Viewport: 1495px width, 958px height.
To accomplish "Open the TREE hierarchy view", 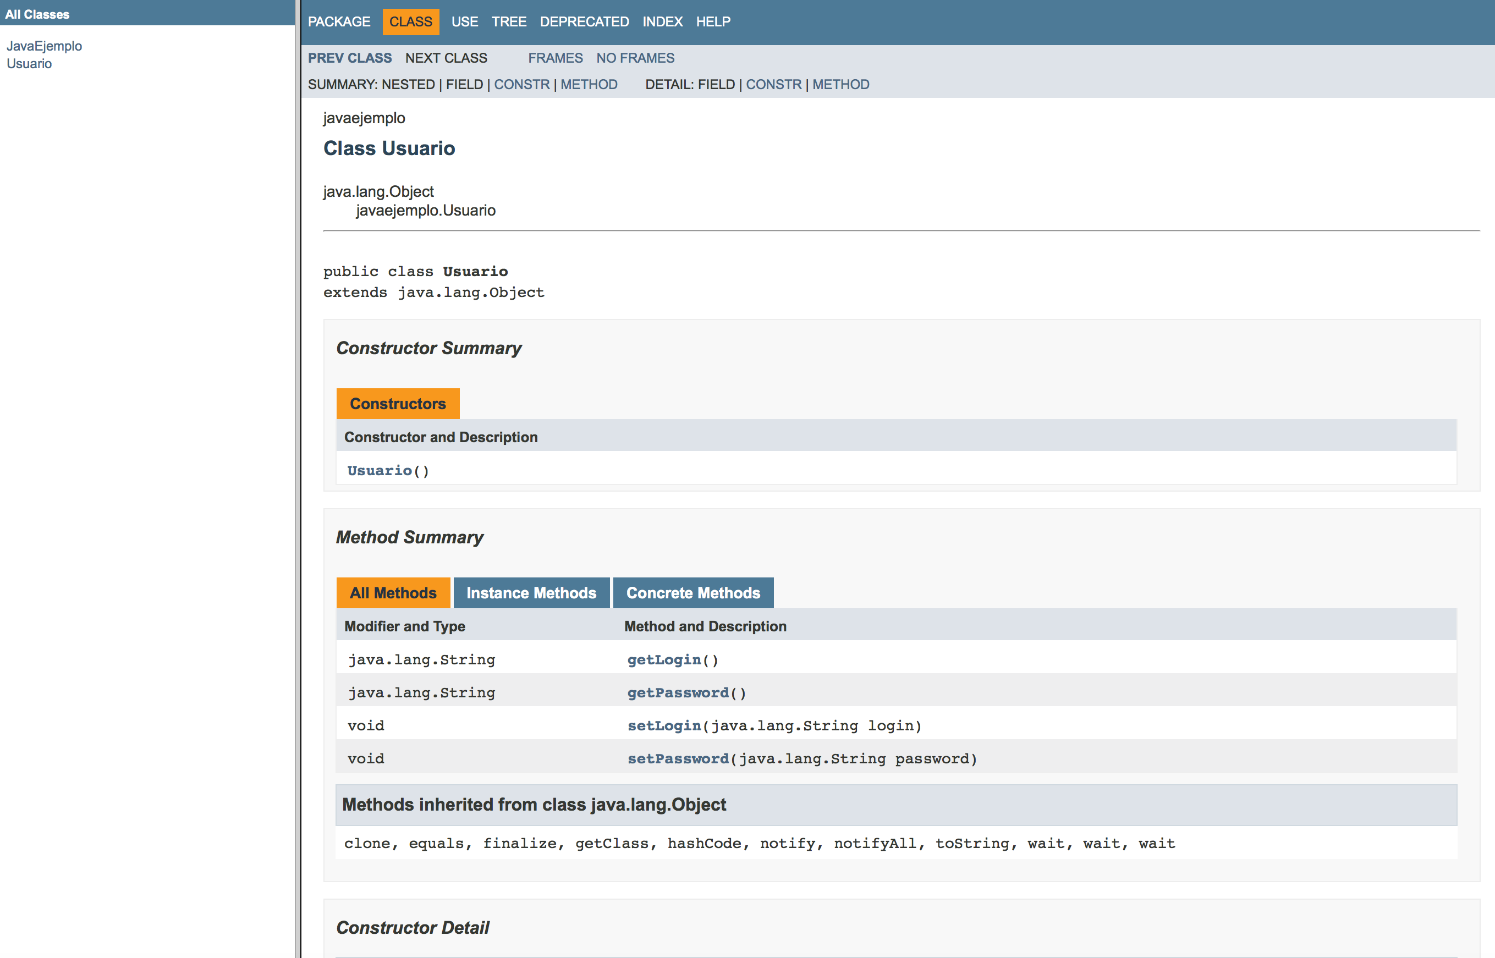I will [x=509, y=21].
